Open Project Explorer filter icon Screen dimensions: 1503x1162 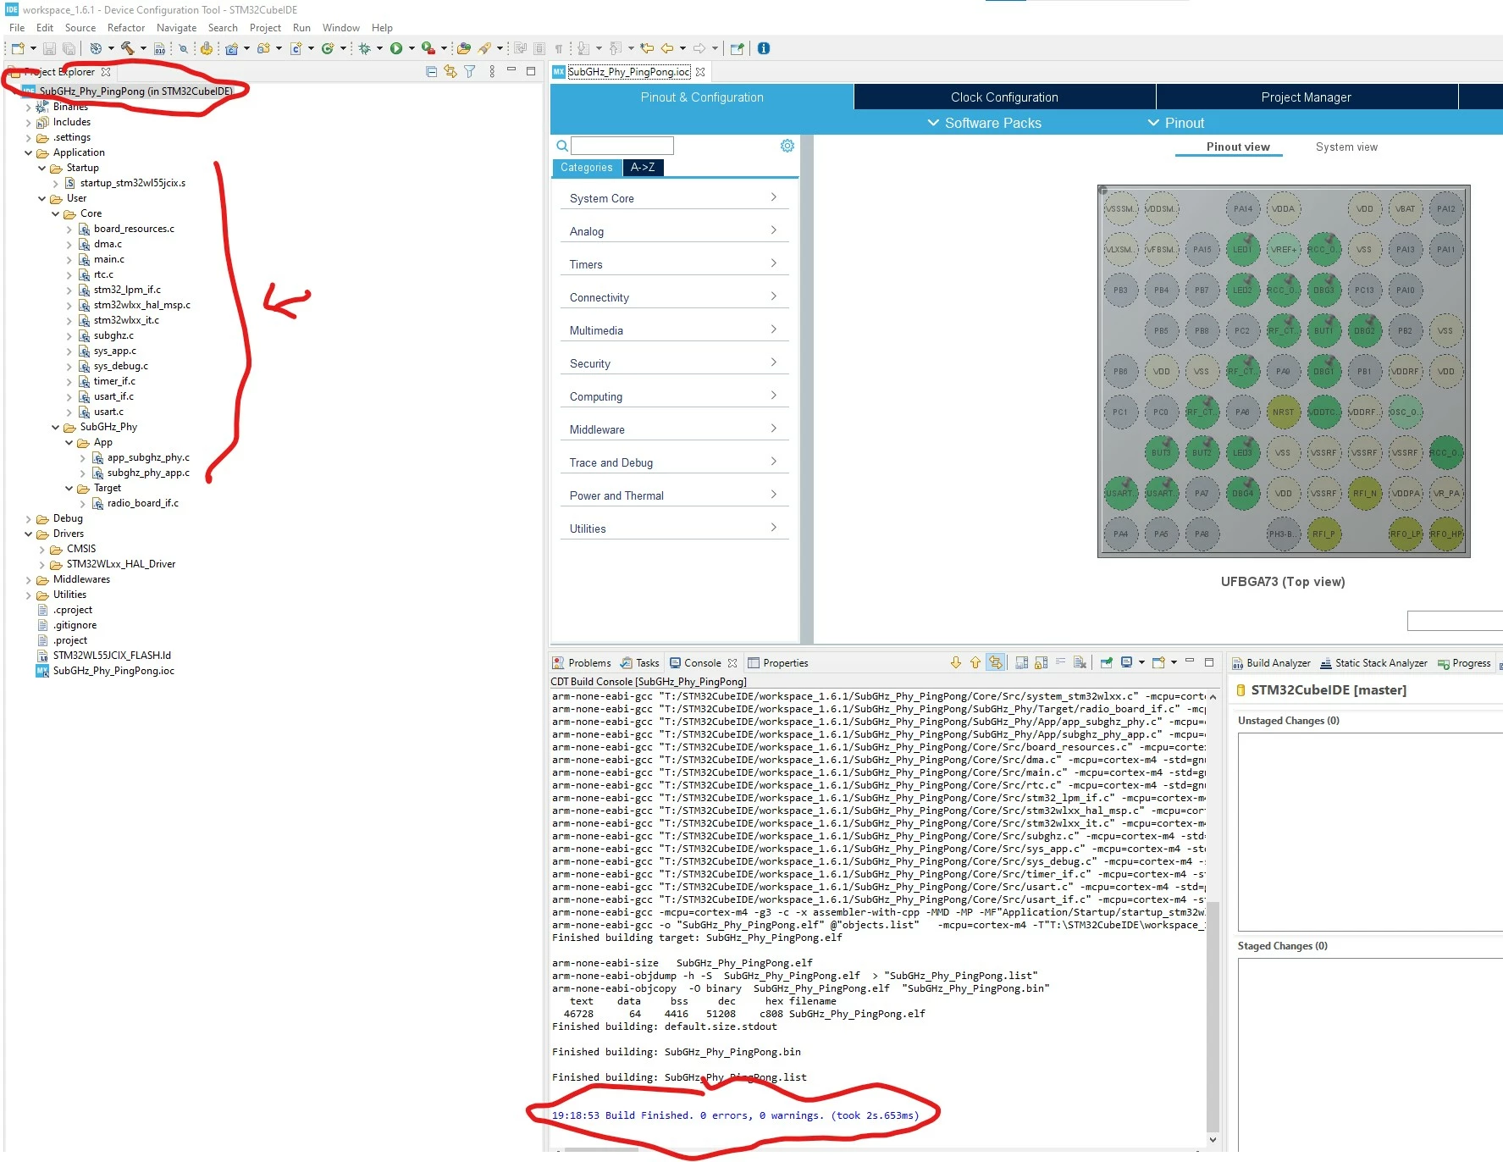tap(470, 72)
